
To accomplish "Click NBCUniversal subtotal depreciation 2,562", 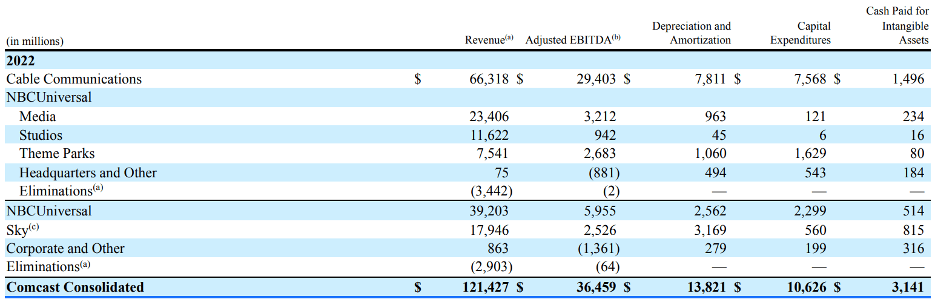I will coord(710,211).
